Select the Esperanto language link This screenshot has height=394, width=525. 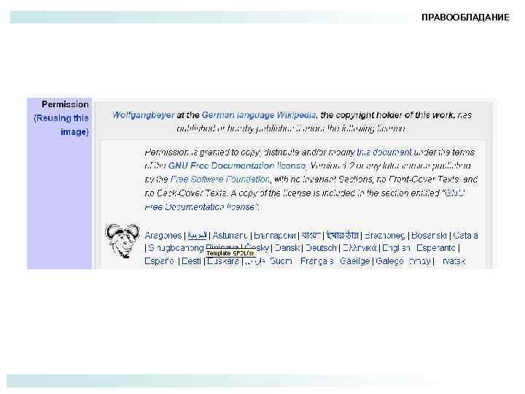click(435, 248)
